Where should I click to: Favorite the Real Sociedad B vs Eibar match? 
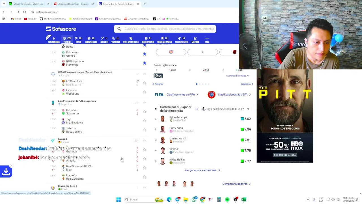(145, 168)
